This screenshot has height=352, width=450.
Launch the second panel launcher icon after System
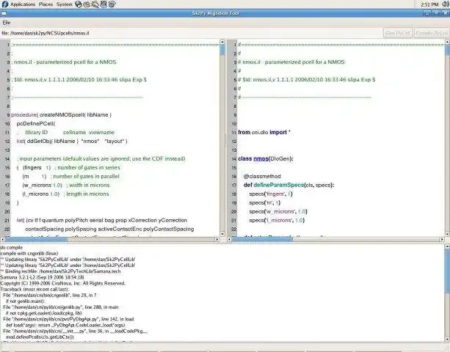click(x=87, y=4)
